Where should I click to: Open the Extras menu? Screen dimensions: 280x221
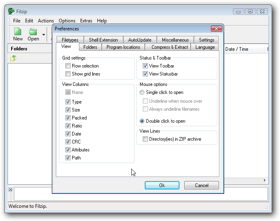[x=86, y=21]
